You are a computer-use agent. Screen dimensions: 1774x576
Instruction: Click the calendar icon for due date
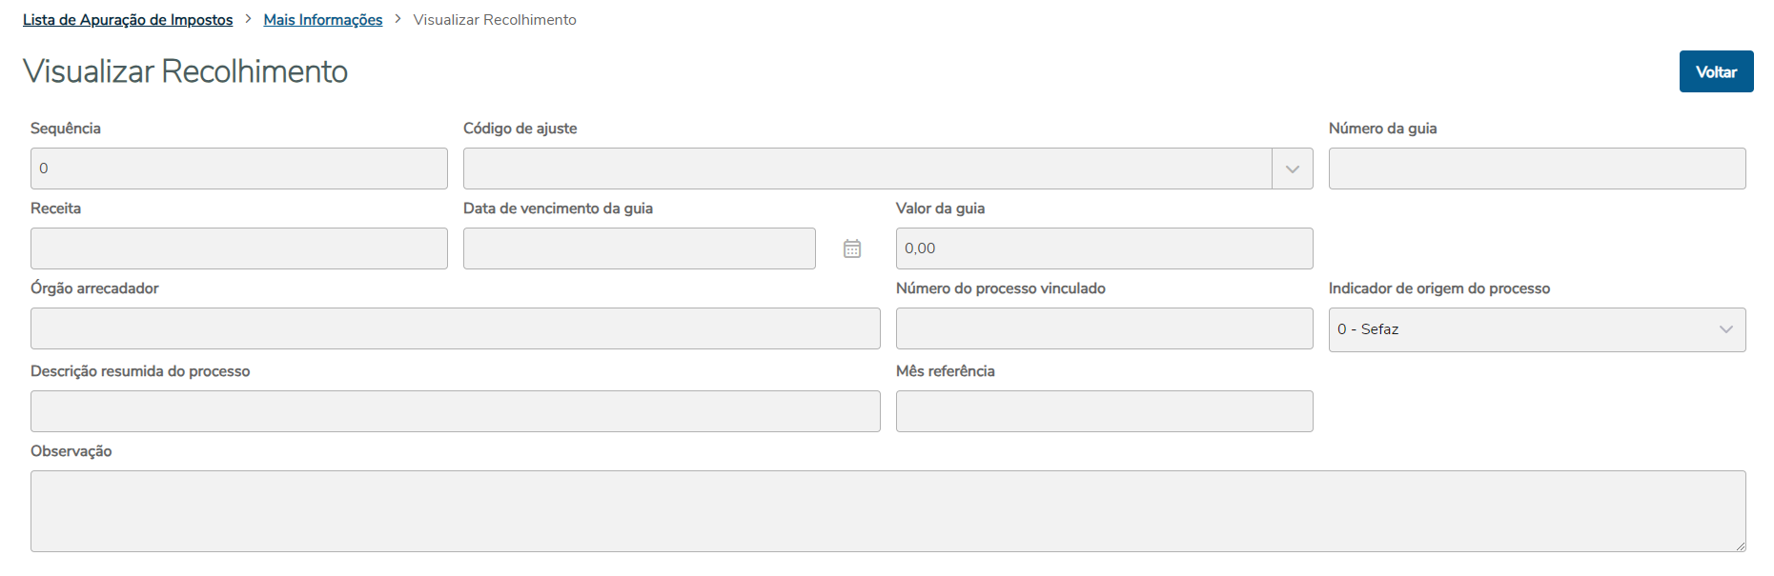852,248
